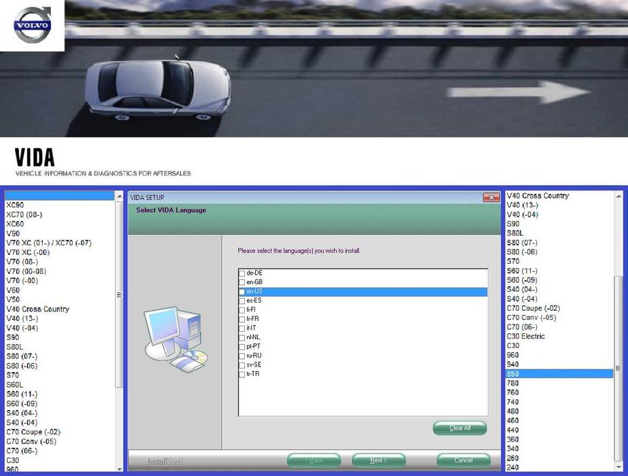Check the it-IT language box
628x476 pixels.
[242, 328]
